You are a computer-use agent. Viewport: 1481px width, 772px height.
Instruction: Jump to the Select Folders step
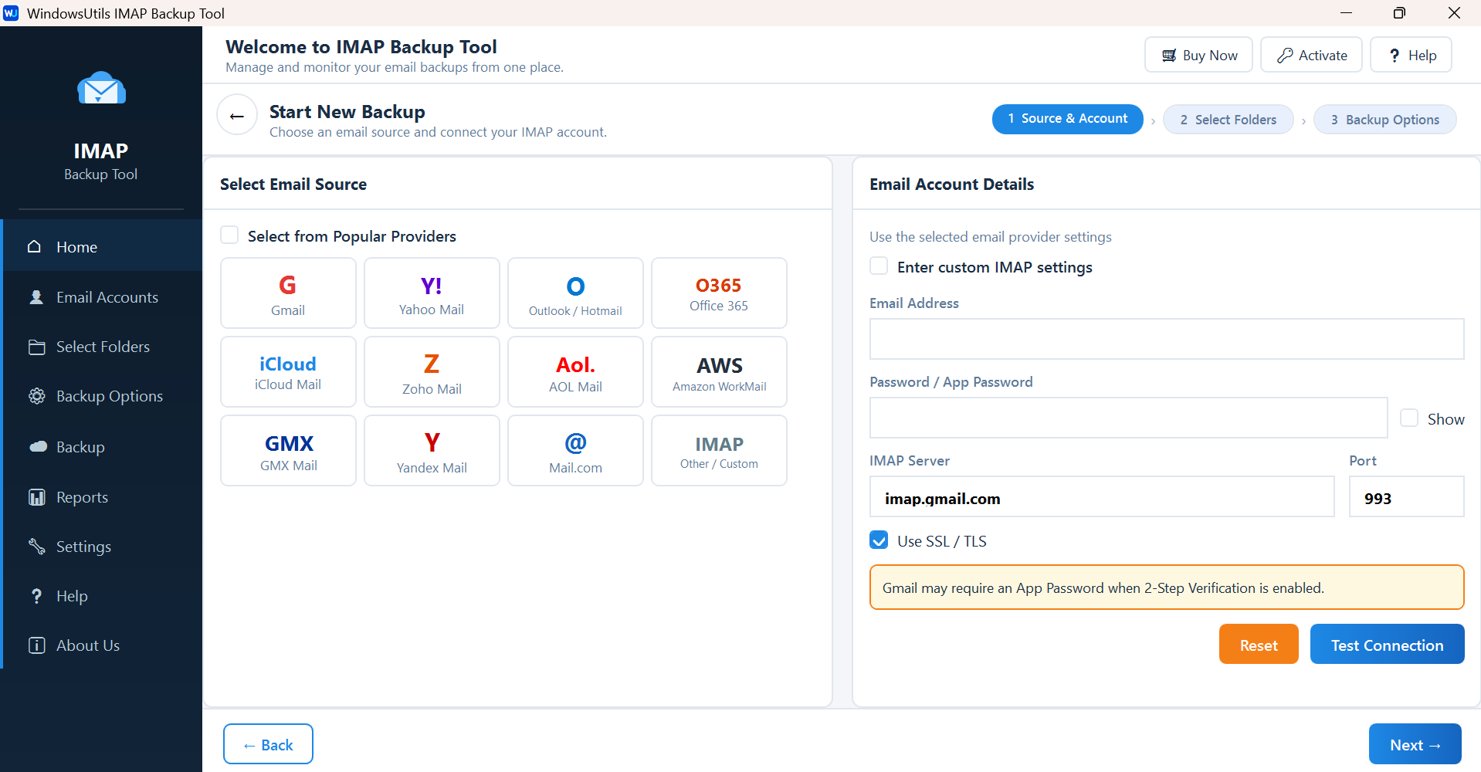[1228, 120]
